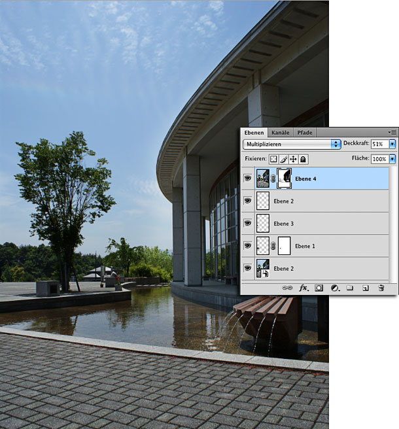
Task: Hide the Ebene 4 layer
Action: point(248,179)
